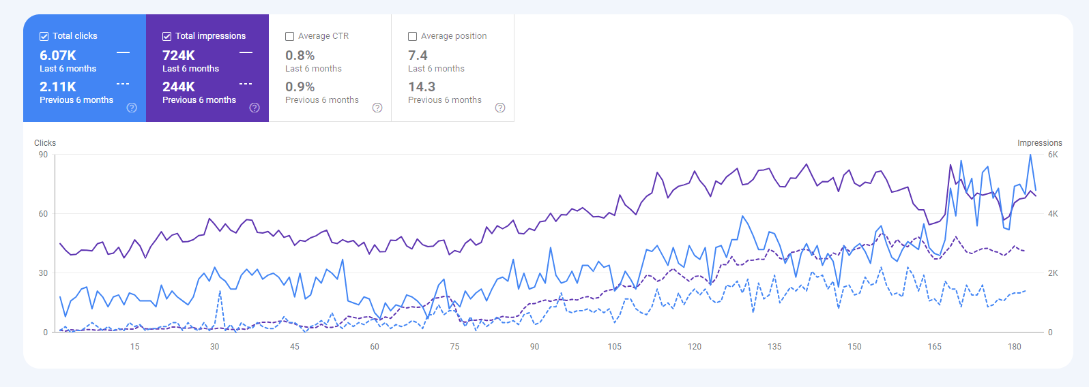This screenshot has width=1089, height=387.
Task: Click solid line legend icon for impressions
Action: pos(246,52)
